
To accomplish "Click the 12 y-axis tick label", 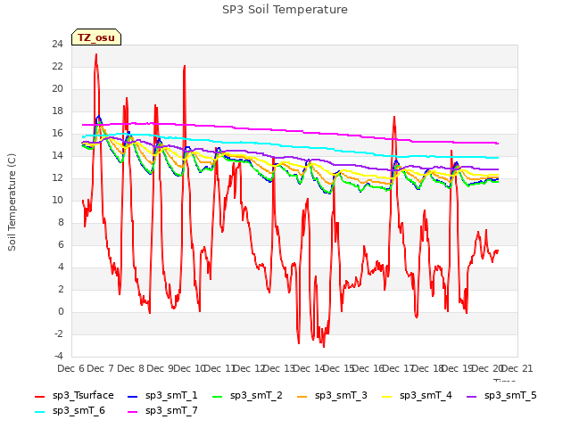I will click(x=57, y=178).
